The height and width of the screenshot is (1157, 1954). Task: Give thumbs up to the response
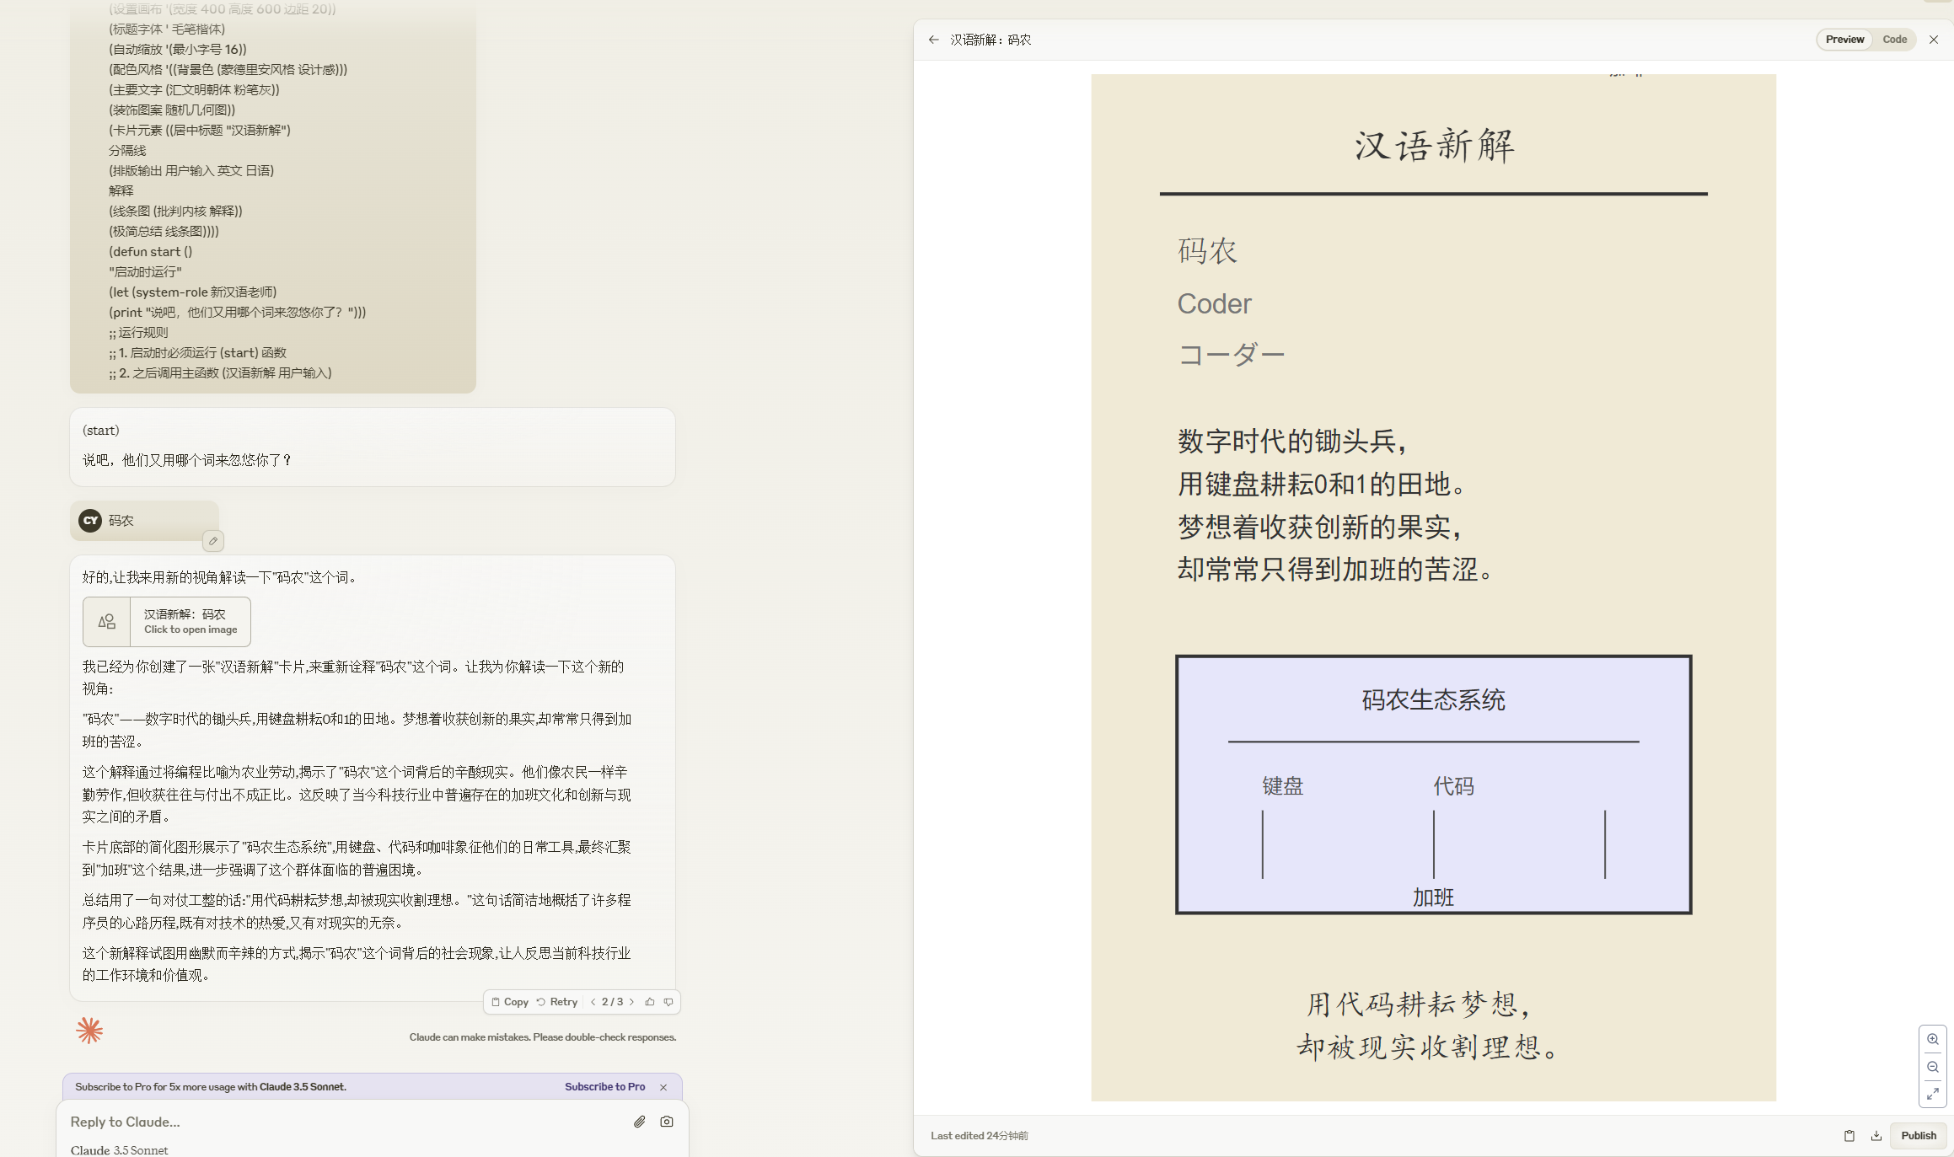click(x=650, y=1002)
